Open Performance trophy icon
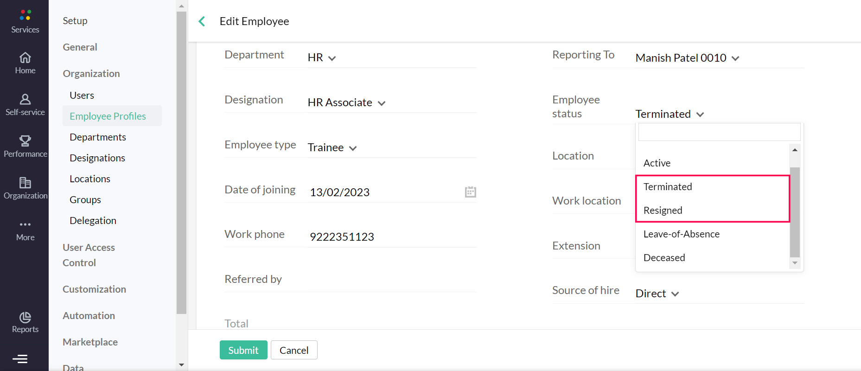This screenshot has height=371, width=861. pos(25,141)
